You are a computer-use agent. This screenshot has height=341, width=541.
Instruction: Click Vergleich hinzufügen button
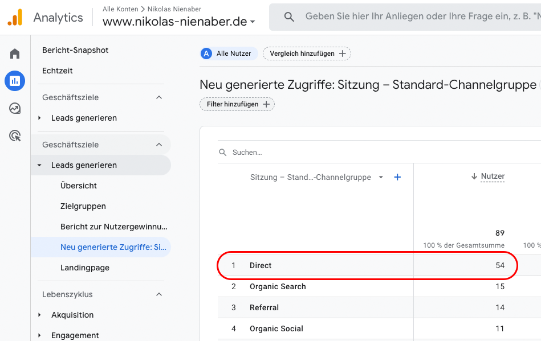point(307,54)
